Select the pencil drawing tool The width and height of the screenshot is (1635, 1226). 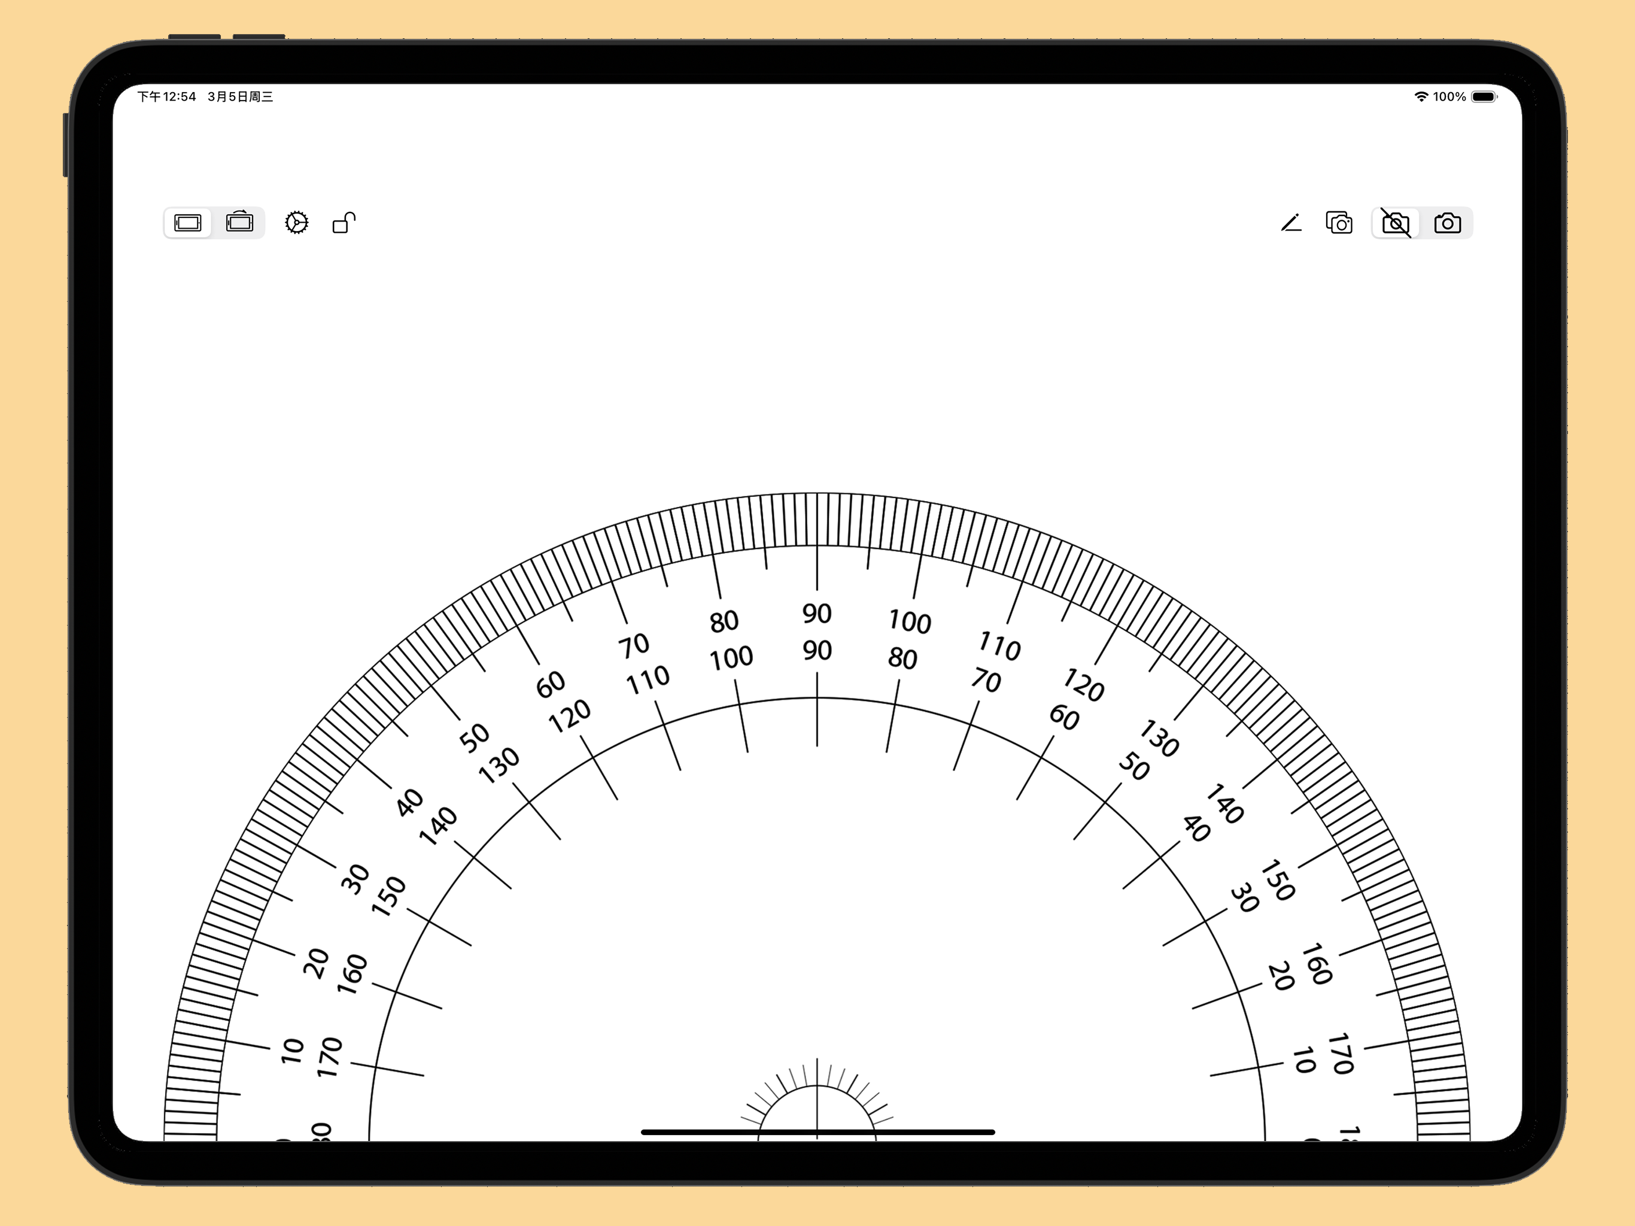point(1291,223)
